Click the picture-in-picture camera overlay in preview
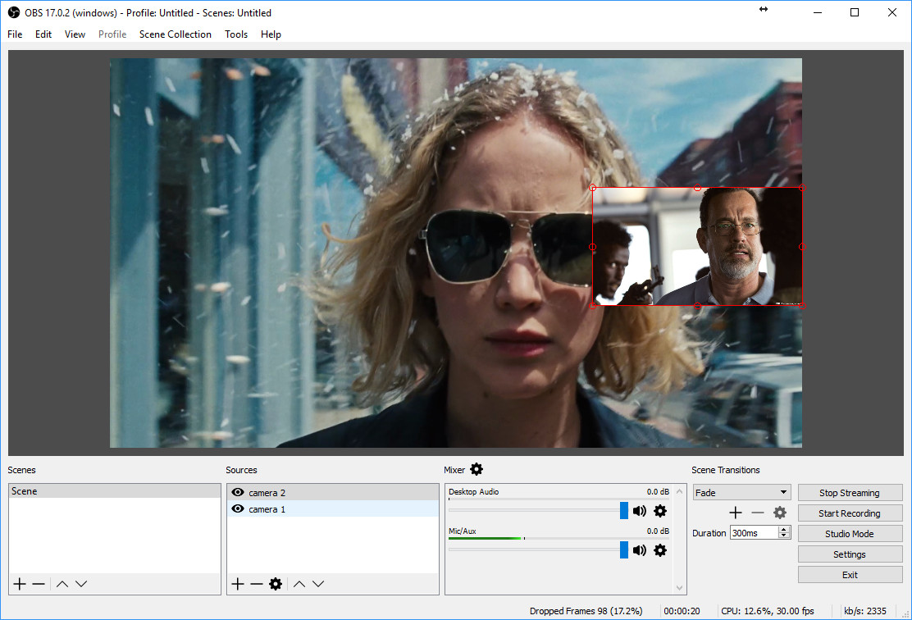The width and height of the screenshot is (912, 620). tap(697, 247)
